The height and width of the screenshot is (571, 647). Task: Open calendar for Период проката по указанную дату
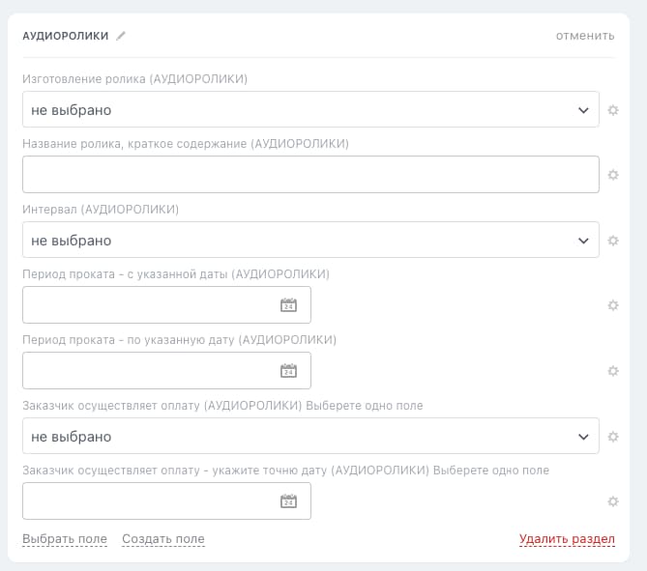pos(288,371)
